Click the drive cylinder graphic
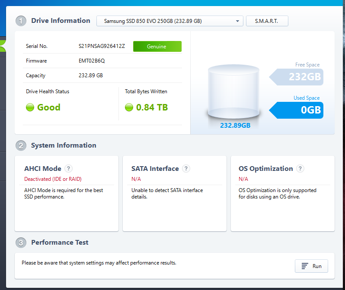Viewport: 345px width, 290px height. (x=233, y=92)
